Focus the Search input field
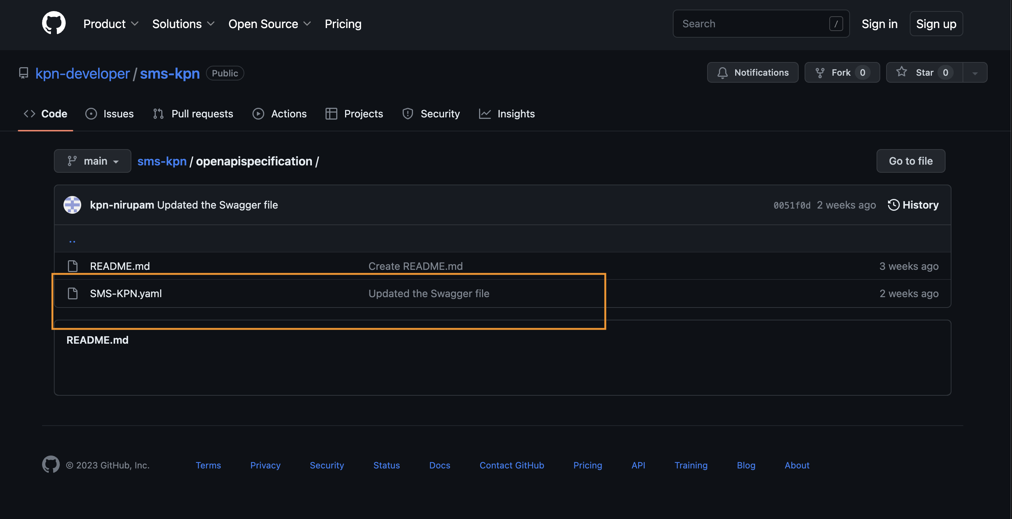 (x=761, y=24)
